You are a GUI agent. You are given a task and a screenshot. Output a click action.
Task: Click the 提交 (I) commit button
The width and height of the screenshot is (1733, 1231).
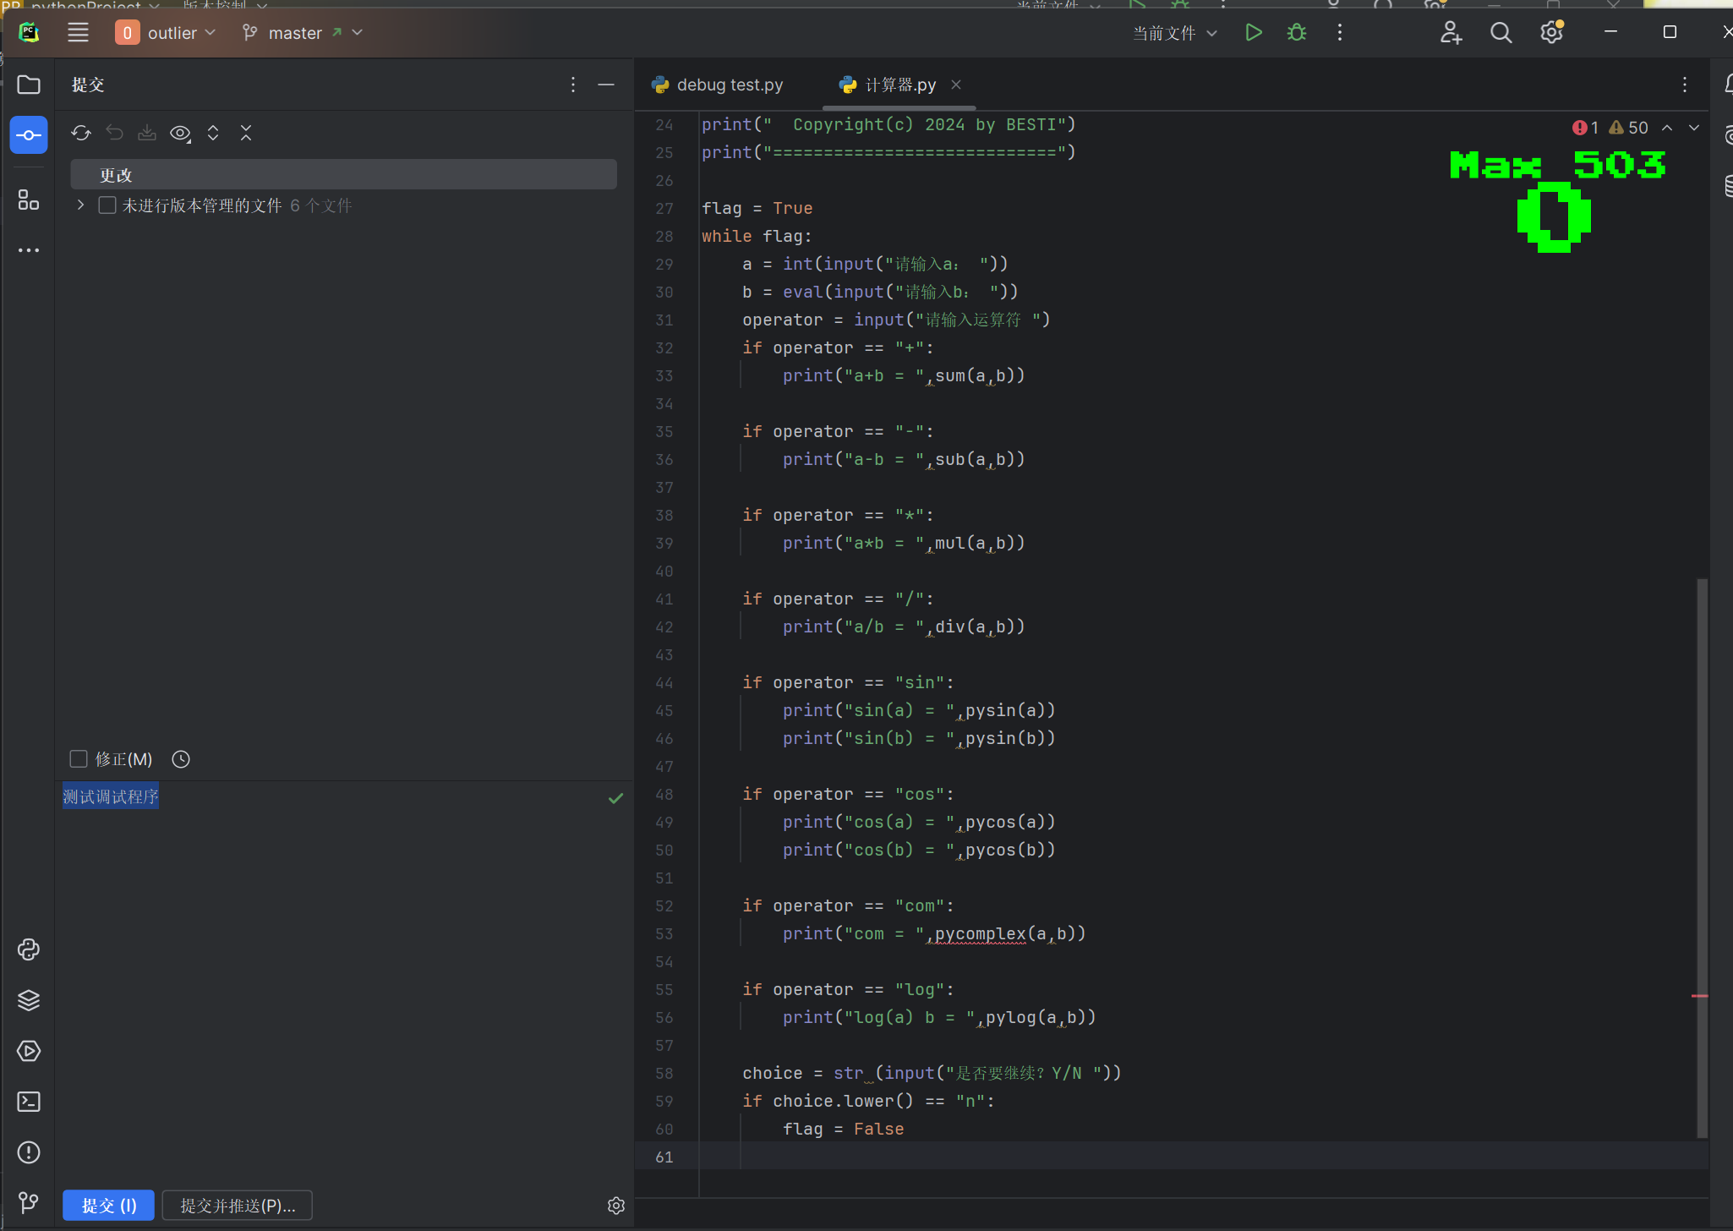tap(108, 1206)
